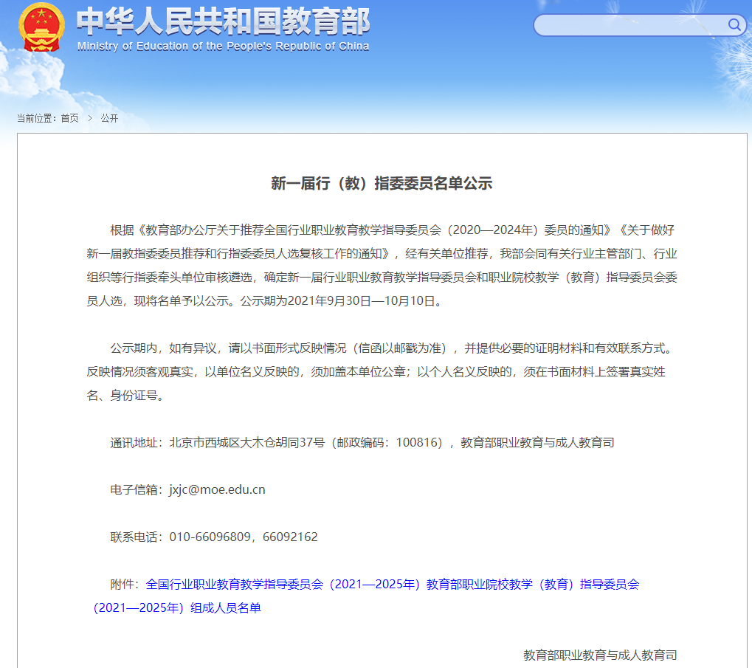Click the 当前位置 label
Image resolution: width=752 pixels, height=668 pixels.
[x=36, y=118]
